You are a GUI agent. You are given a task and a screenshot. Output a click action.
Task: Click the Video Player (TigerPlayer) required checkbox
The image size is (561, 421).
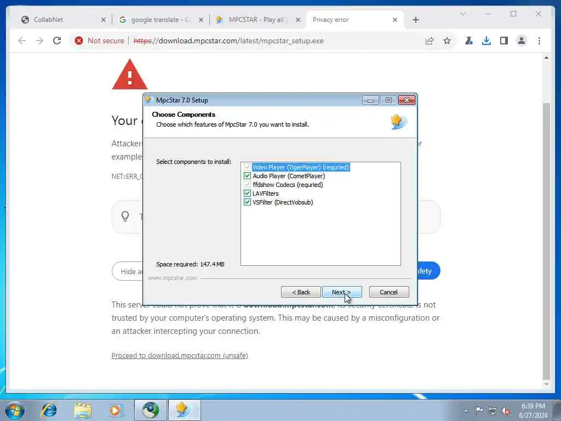(x=247, y=167)
